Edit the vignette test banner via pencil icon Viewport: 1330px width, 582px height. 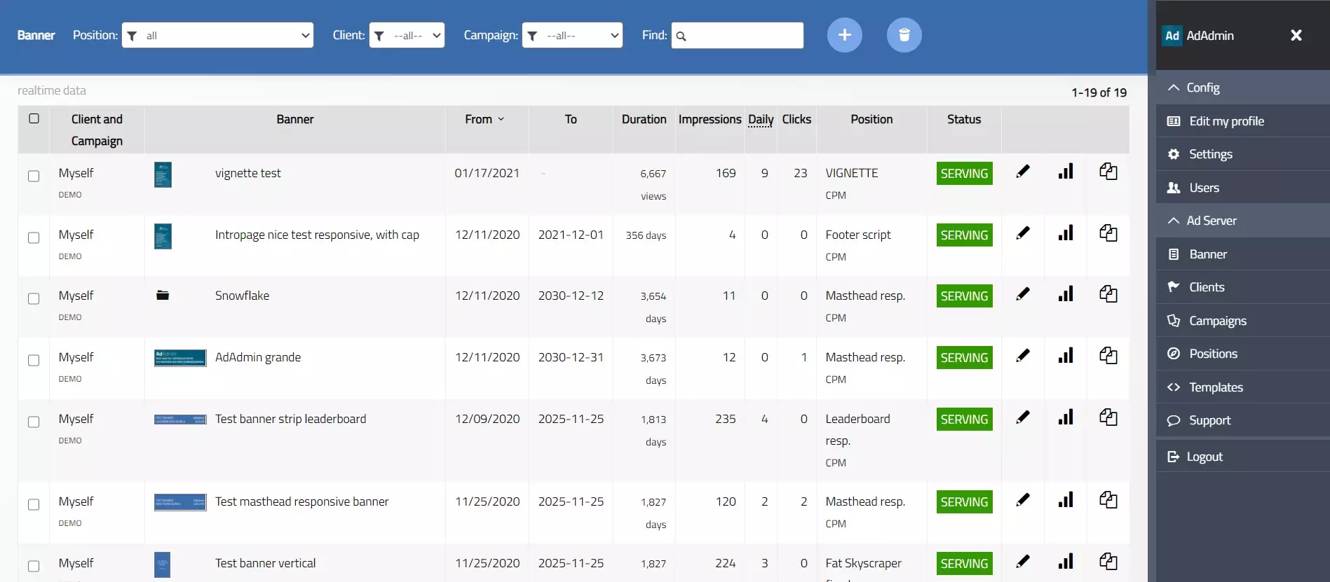coord(1023,172)
